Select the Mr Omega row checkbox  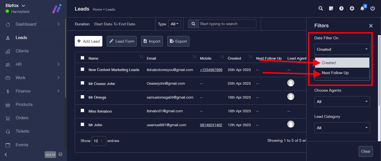[x=82, y=97]
